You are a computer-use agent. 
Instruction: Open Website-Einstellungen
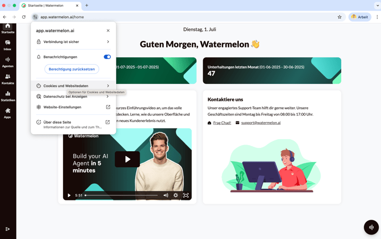coord(73,107)
